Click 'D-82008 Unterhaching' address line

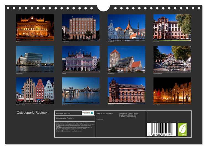click(127, 117)
